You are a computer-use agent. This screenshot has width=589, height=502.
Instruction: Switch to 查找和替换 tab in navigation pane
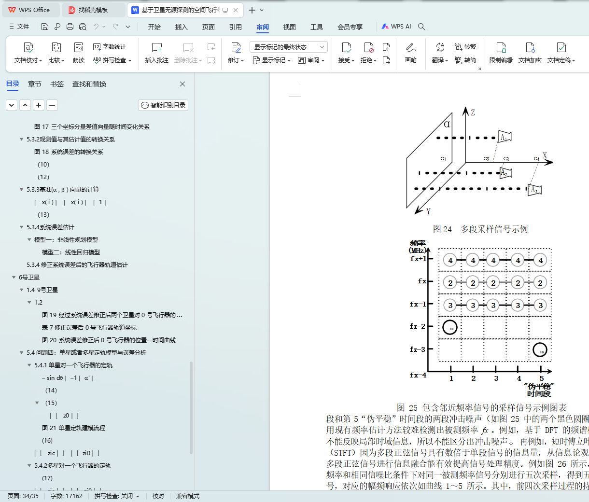(89, 84)
